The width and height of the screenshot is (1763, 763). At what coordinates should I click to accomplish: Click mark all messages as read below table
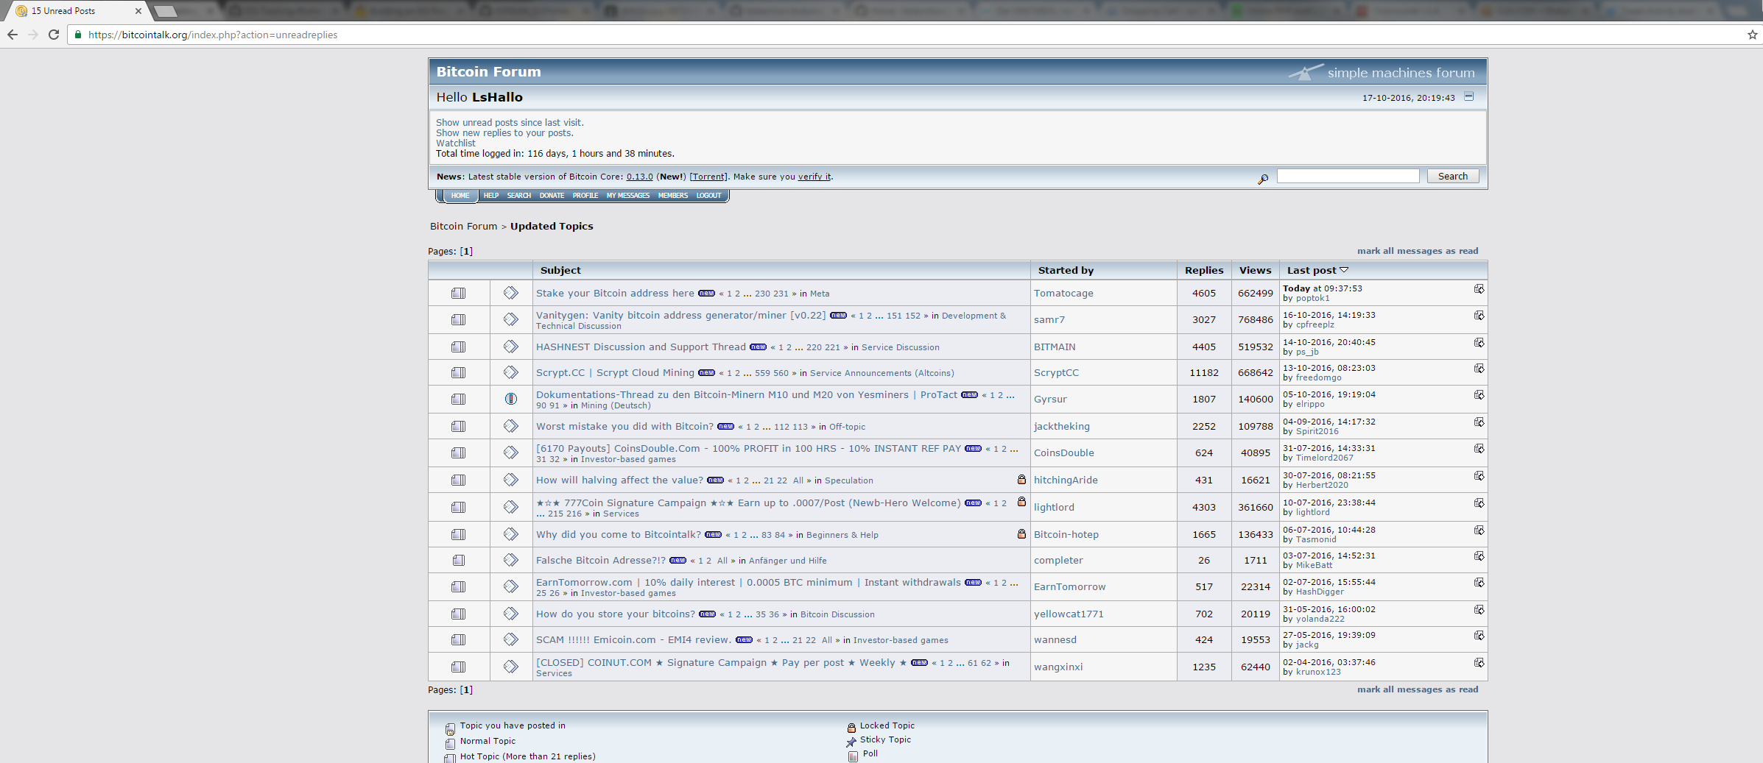tap(1418, 689)
